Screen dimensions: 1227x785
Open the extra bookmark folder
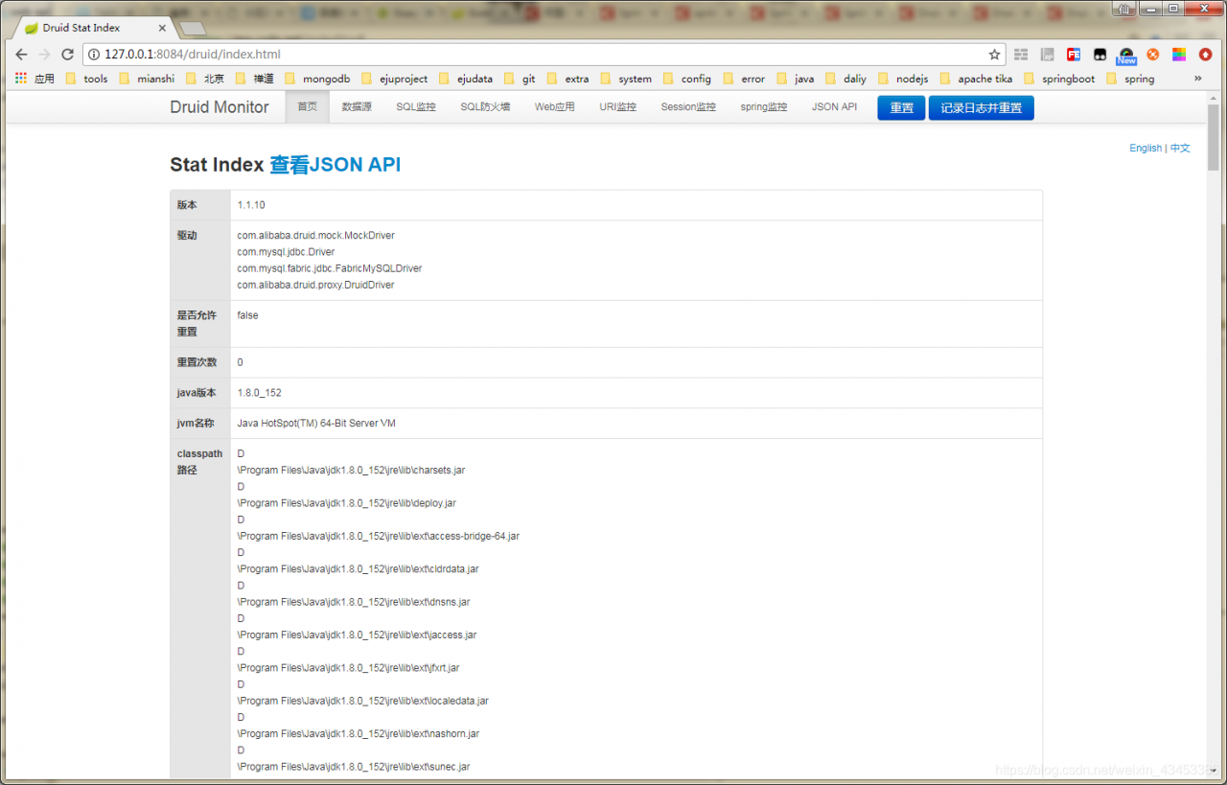tap(567, 79)
